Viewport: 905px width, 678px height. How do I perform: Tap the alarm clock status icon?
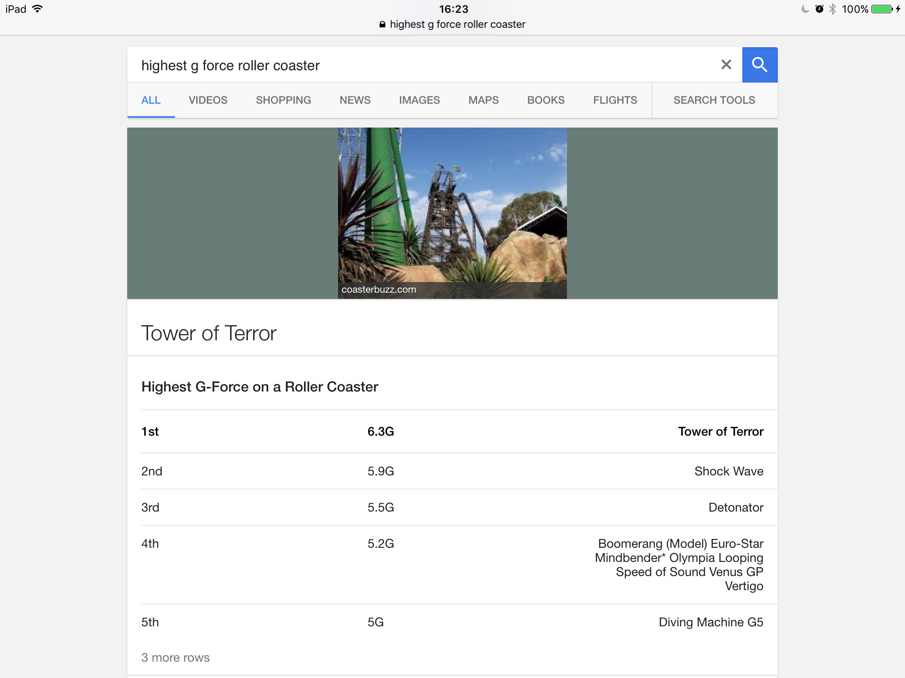point(819,9)
